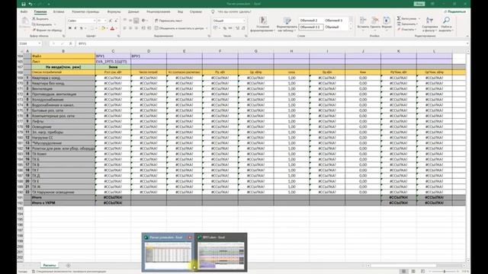The width and height of the screenshot is (488, 274).
Task: Undo the last action in the title bar
Action: (x=30, y=4)
